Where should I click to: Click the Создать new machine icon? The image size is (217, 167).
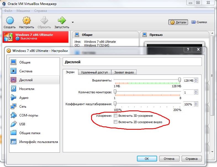10,20
